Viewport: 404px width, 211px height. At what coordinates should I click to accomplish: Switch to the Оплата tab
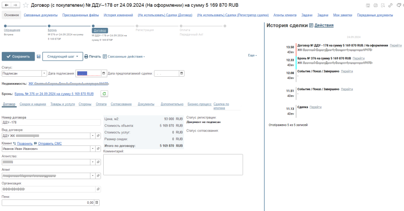tap(101, 104)
